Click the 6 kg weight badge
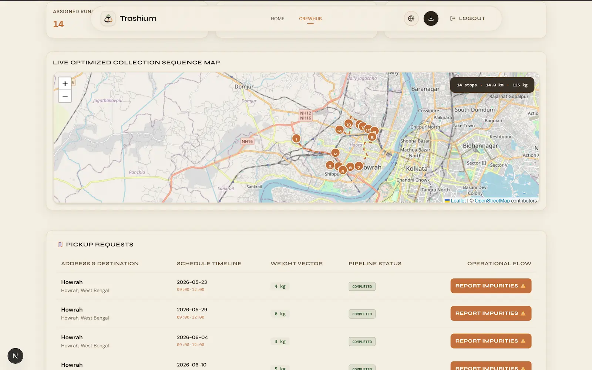The width and height of the screenshot is (592, 370). click(280, 314)
